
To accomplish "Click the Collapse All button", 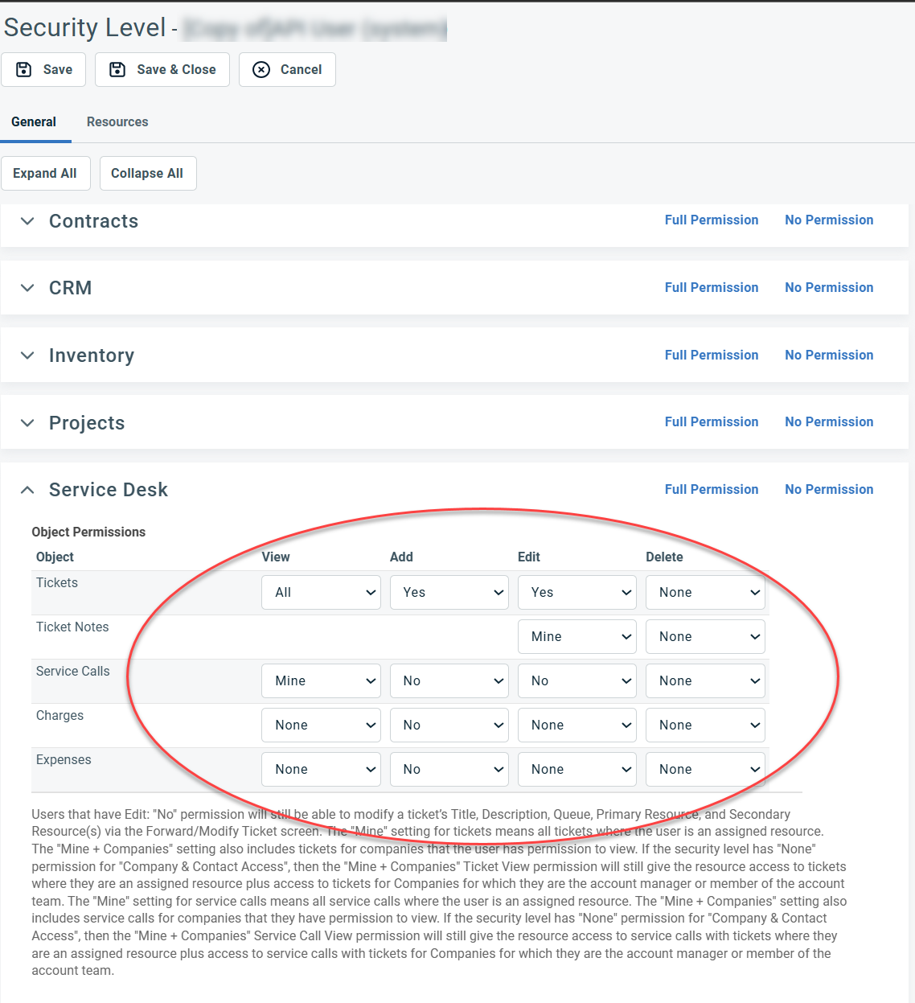I will pyautogui.click(x=147, y=174).
